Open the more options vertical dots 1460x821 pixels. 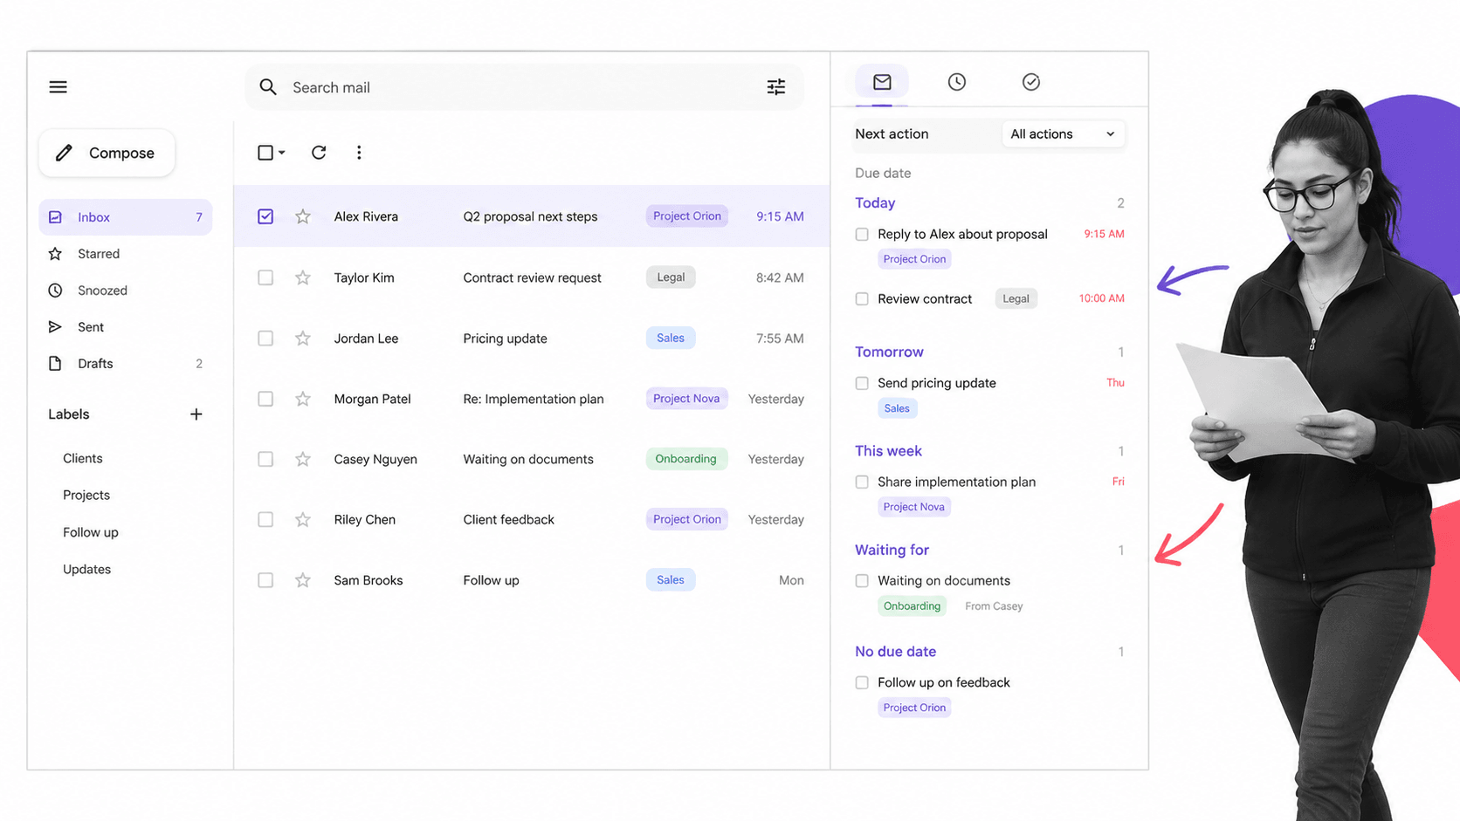pyautogui.click(x=359, y=153)
